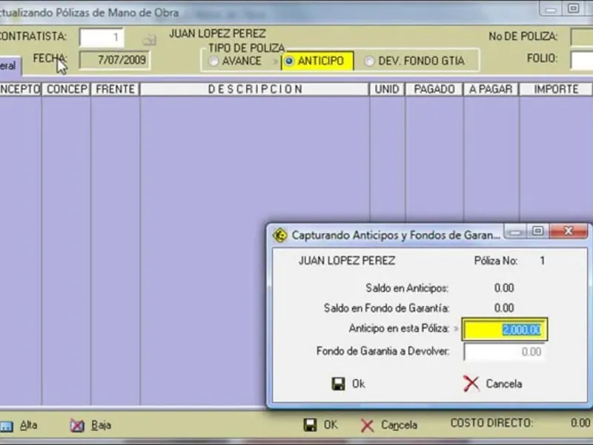The height and width of the screenshot is (445, 593).
Task: Click the UNID column header
Action: [387, 89]
